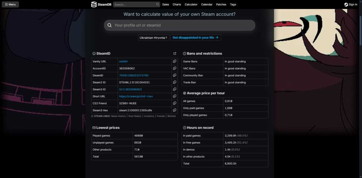The image size is (362, 178).
Task: Copy the Steam3 ID value
Action: pyautogui.click(x=174, y=89)
